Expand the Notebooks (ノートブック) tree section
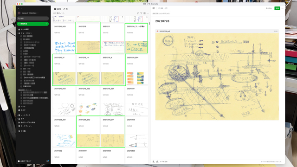The width and height of the screenshot is (297, 167). pyautogui.click(x=17, y=115)
